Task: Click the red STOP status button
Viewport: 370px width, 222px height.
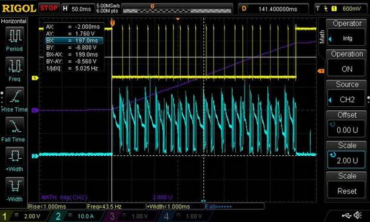Action: coord(49,8)
